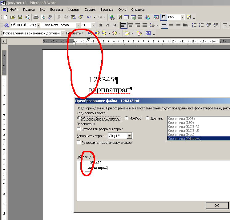
Task: Select Другая encoding option
Action: [154, 118]
